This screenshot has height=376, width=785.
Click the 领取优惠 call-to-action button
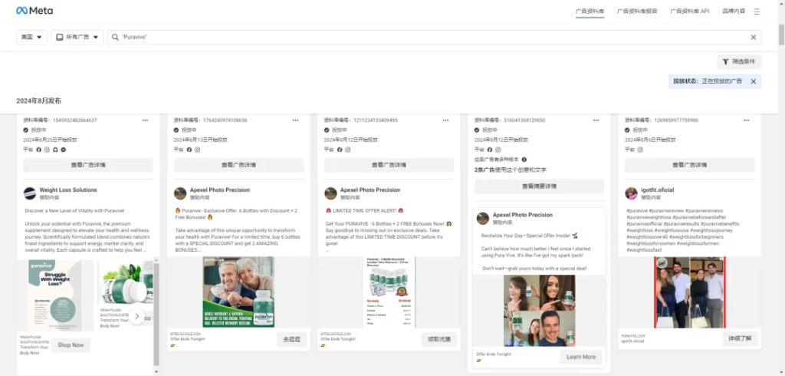coord(439,339)
